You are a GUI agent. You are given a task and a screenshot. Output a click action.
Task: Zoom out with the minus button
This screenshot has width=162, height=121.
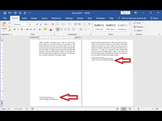pos(134,109)
